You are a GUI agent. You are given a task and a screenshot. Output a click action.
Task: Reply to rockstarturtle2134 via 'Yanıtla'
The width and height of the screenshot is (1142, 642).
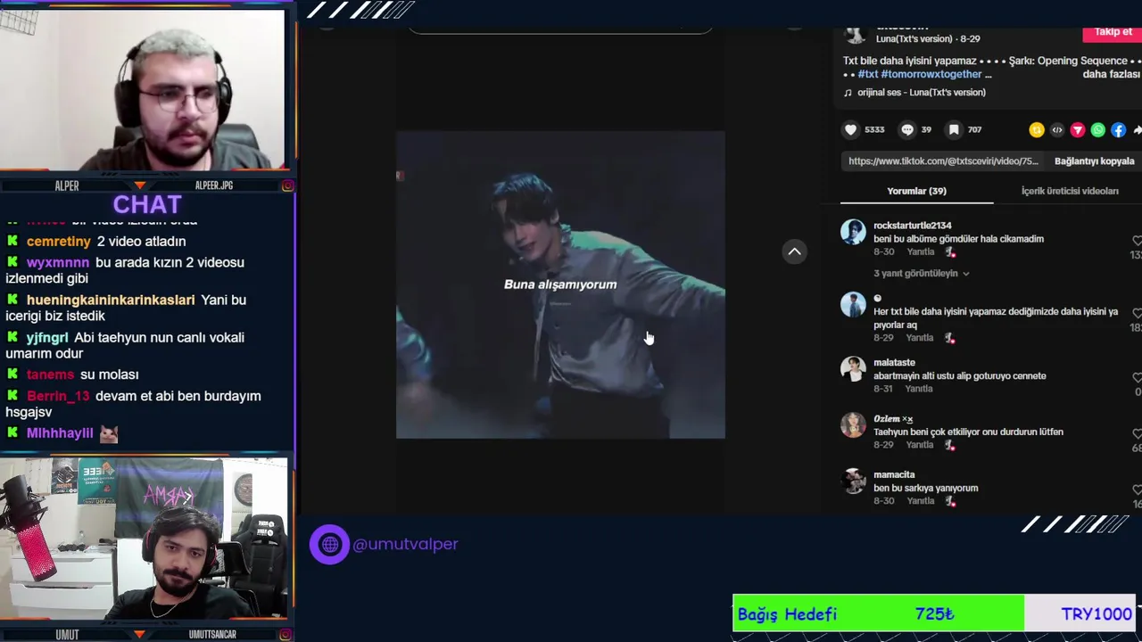click(x=920, y=252)
